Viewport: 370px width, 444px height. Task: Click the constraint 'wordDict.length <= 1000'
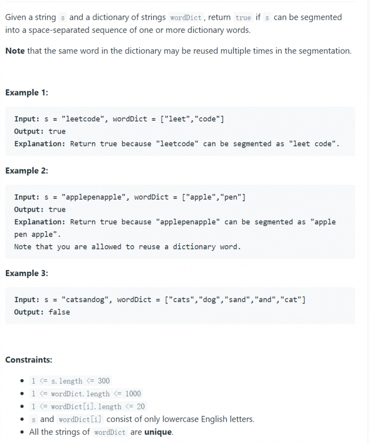(x=86, y=394)
